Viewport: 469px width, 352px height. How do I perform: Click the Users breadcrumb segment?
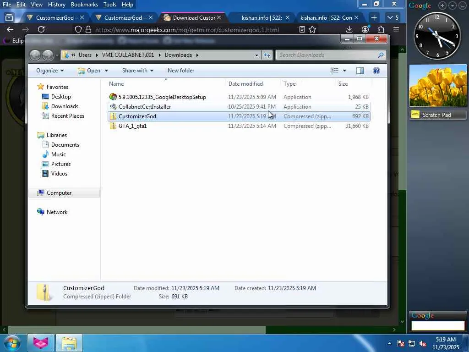[85, 55]
